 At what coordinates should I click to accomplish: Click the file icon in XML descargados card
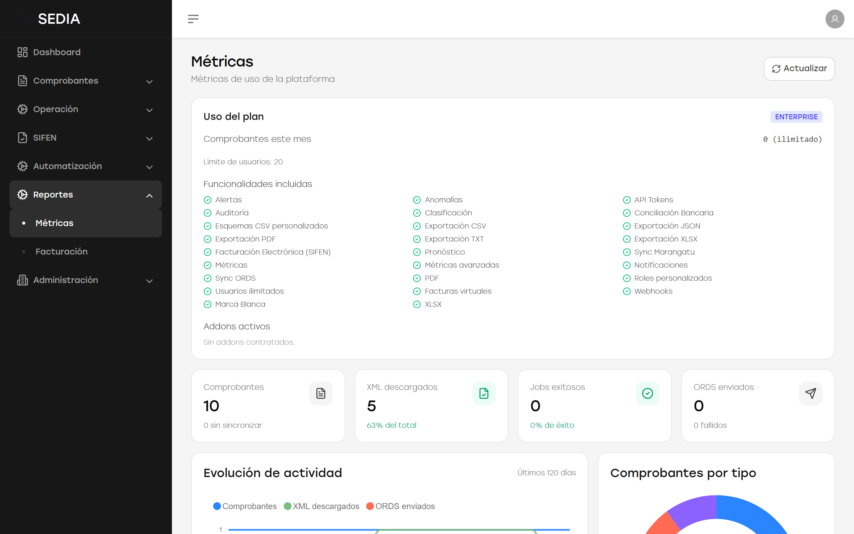484,393
